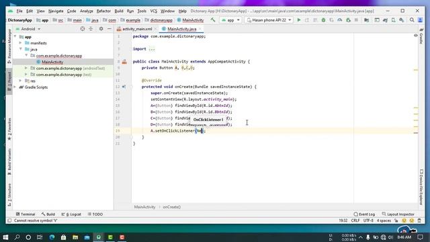Open the Logcat tool window

pyautogui.click(x=71, y=214)
